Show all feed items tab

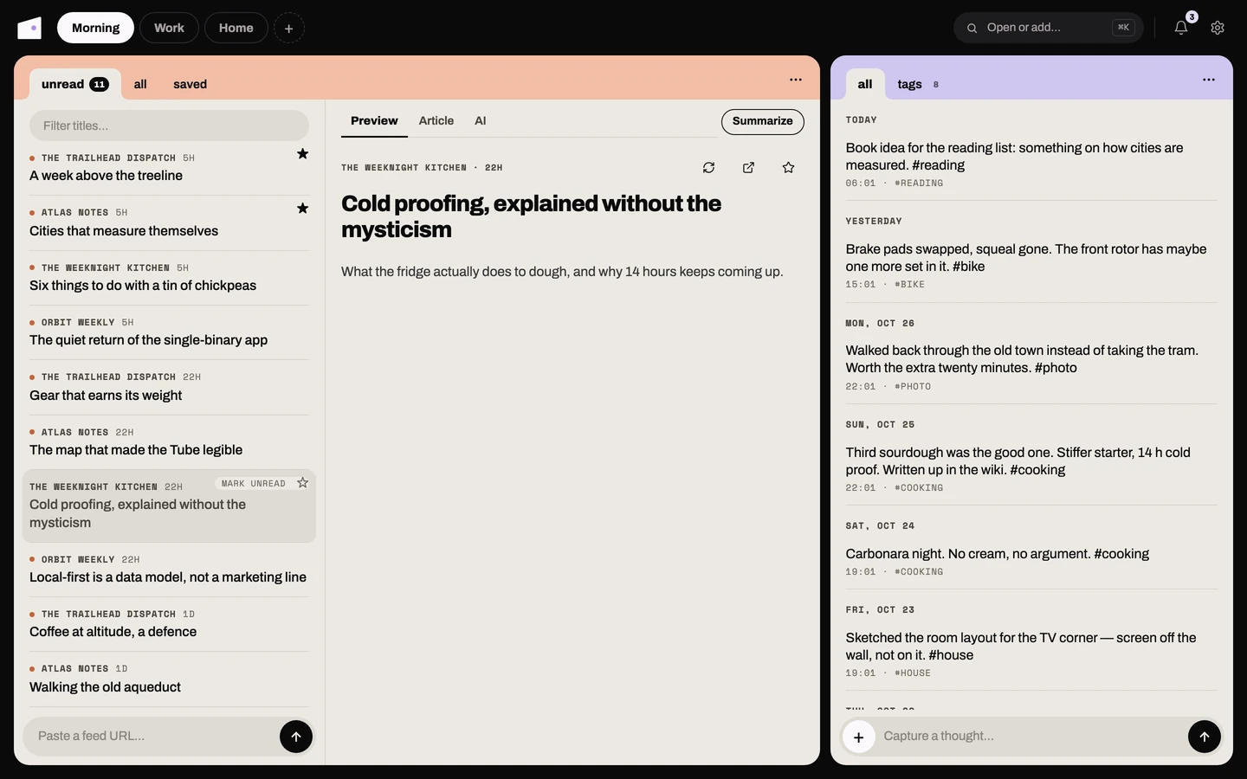[140, 84]
